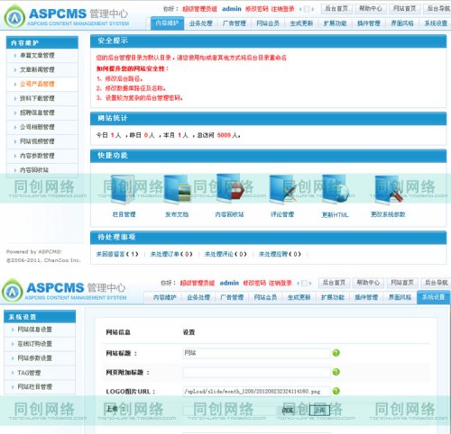Click the outlined button next to 浏览 in the 上传 row
451x434 pixels.
pyautogui.click(x=319, y=410)
